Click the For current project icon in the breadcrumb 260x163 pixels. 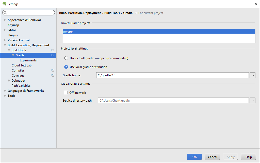137,13
